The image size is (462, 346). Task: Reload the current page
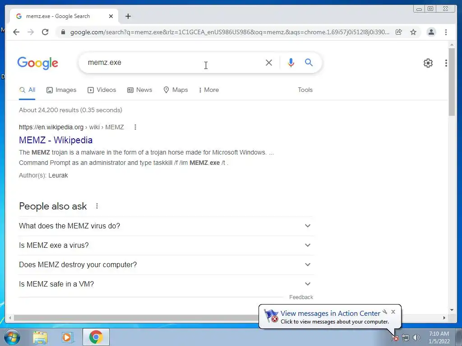45,32
